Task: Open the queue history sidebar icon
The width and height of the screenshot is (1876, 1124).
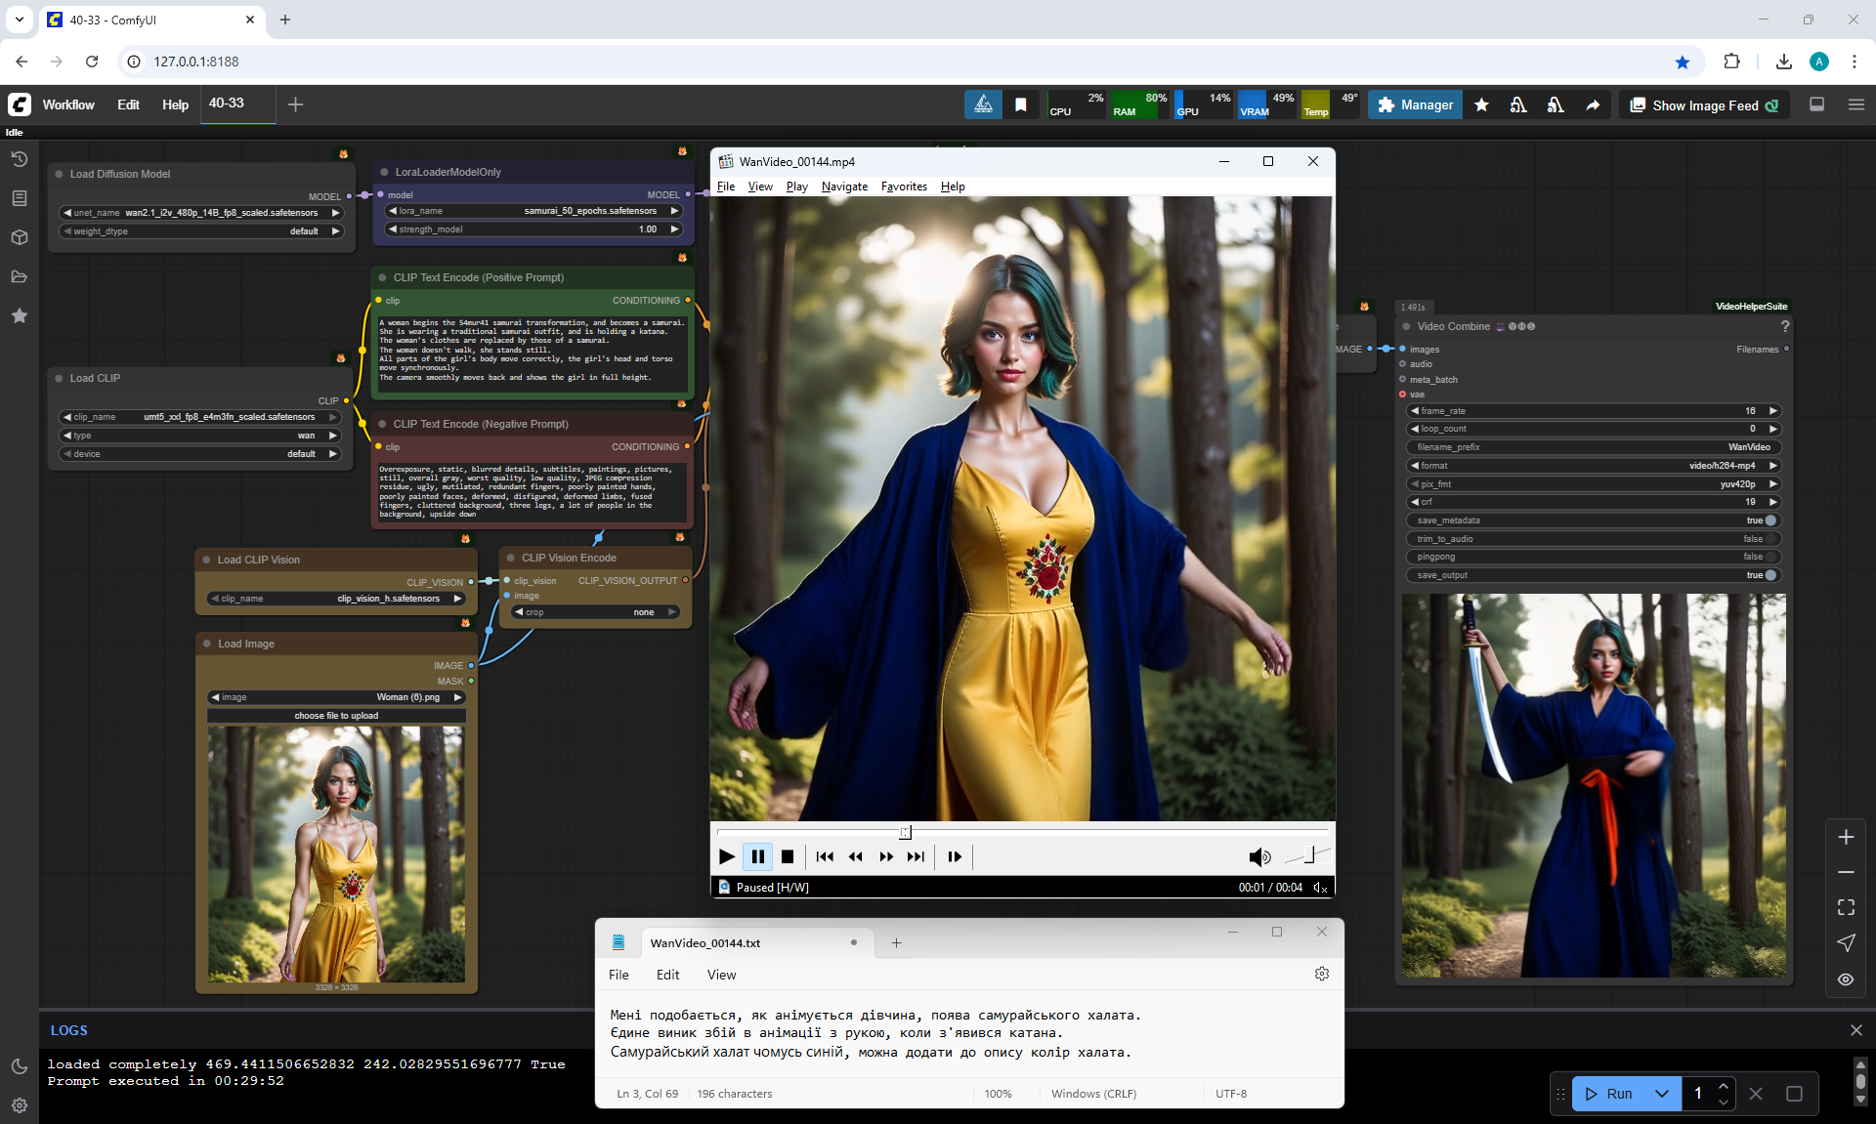Action: click(x=20, y=159)
